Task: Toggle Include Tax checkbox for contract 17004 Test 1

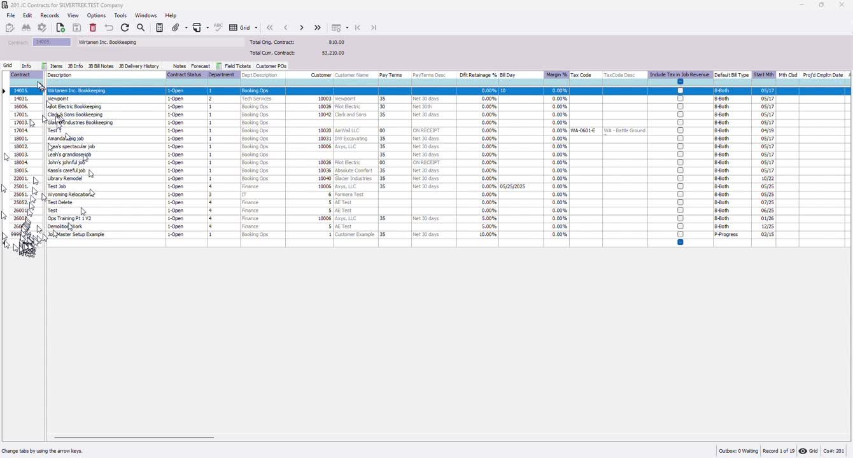Action: coord(680,131)
